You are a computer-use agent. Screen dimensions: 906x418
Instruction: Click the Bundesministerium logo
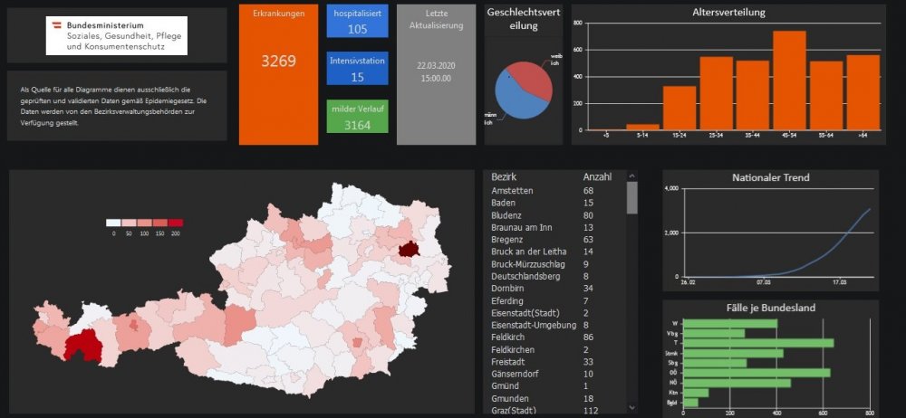pyautogui.click(x=117, y=35)
